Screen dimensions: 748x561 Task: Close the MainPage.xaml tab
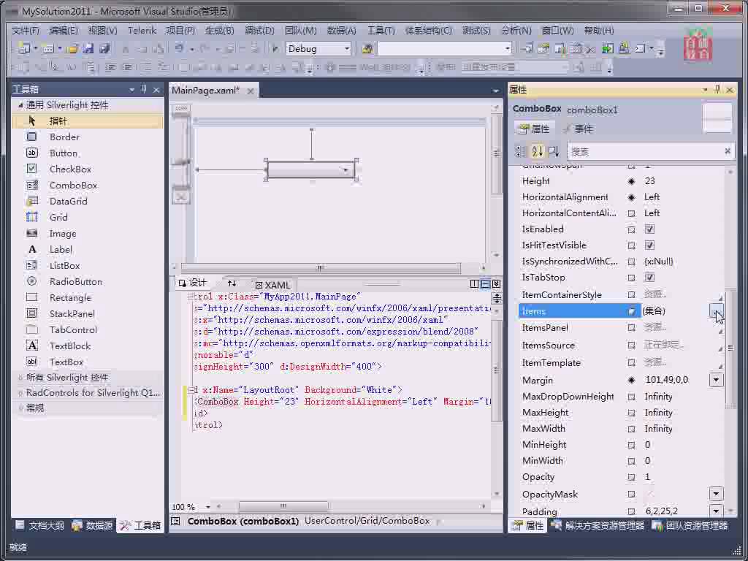click(251, 91)
